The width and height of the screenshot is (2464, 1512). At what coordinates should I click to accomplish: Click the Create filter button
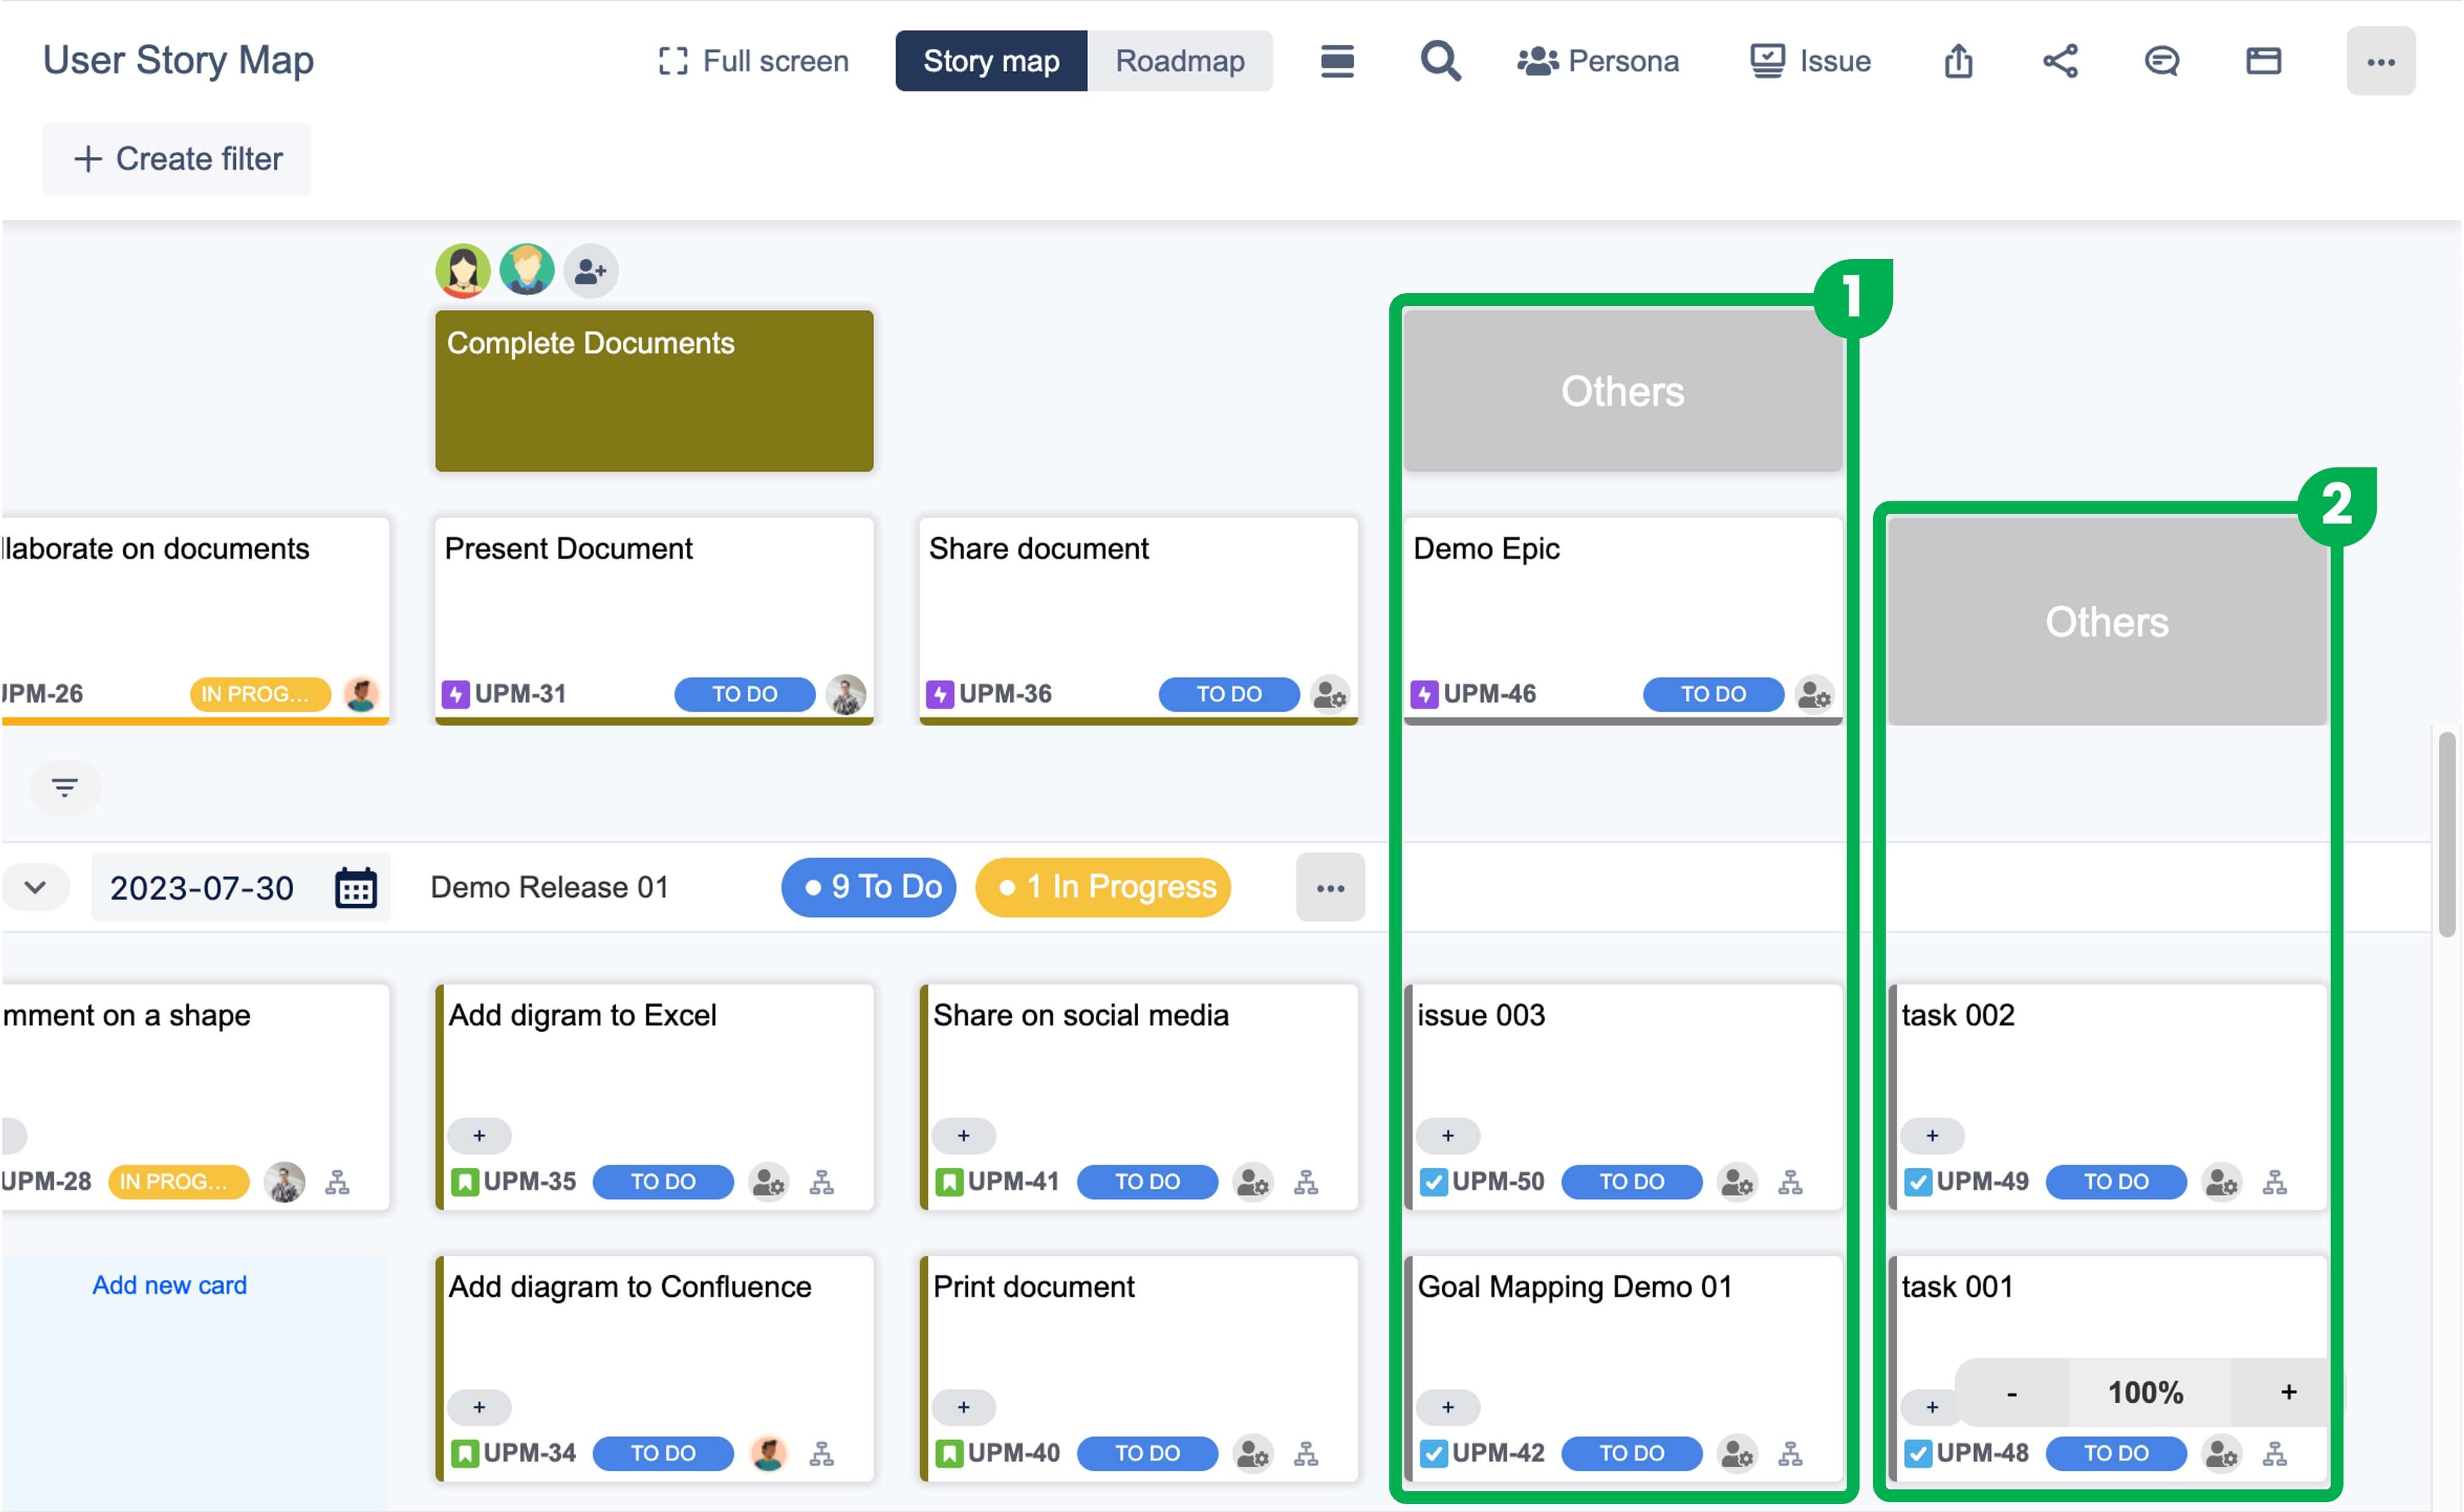point(177,159)
